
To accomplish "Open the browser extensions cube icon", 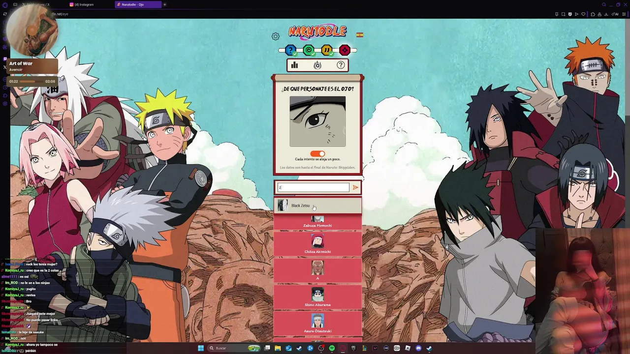I will pos(593,14).
